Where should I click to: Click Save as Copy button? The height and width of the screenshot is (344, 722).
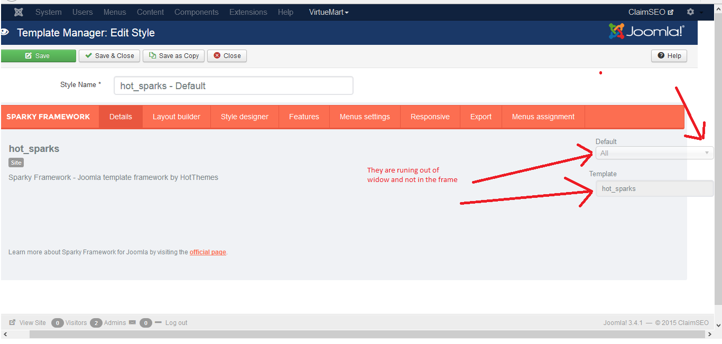click(x=174, y=56)
